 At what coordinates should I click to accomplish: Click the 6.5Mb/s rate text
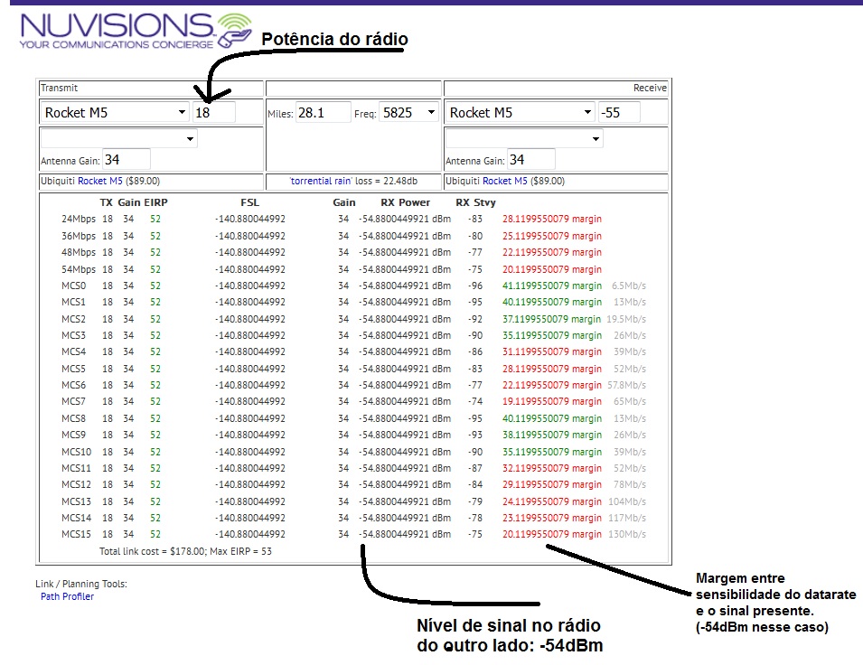pos(629,286)
